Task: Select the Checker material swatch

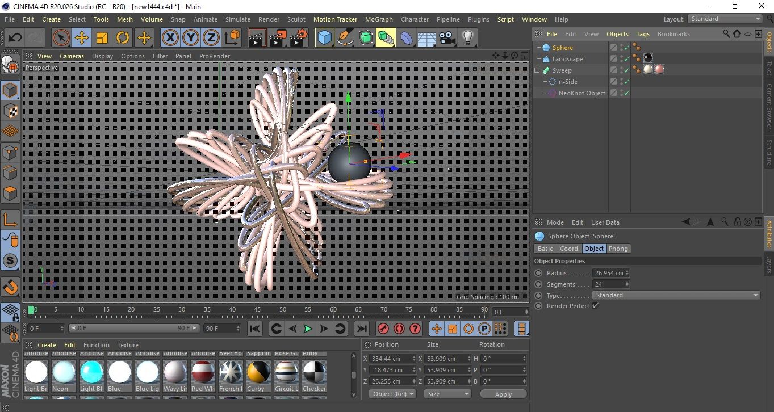Action: [x=314, y=372]
